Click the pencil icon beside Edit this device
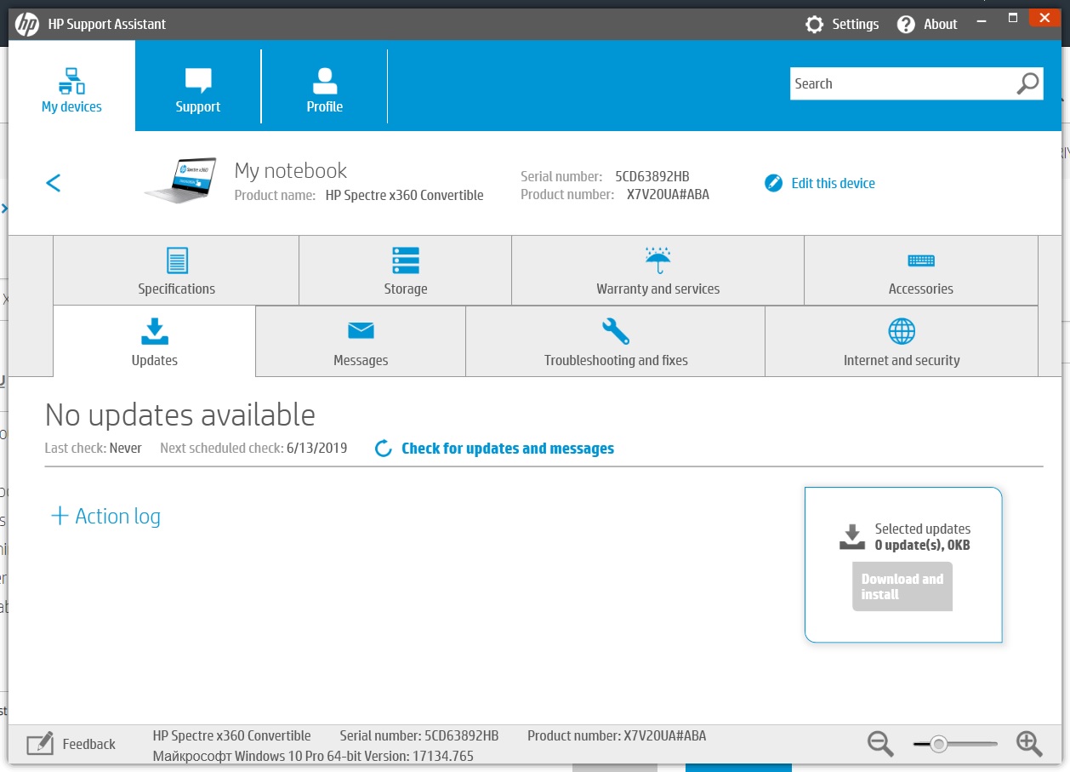Image resolution: width=1070 pixels, height=772 pixels. (773, 183)
